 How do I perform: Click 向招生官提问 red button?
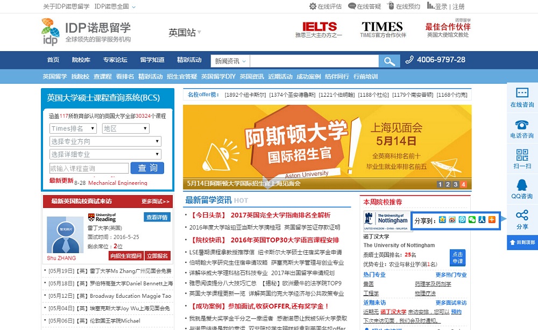(126, 256)
